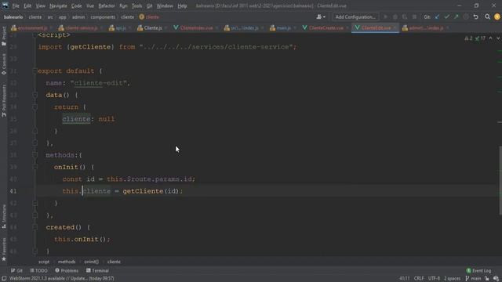
Task: Open the File menu
Action: point(16,5)
